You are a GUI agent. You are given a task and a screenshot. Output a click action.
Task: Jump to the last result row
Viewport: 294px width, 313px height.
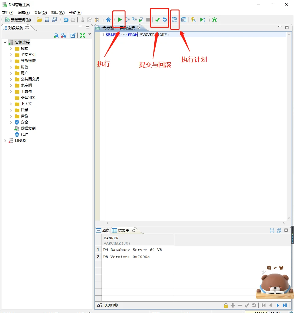click(x=285, y=305)
